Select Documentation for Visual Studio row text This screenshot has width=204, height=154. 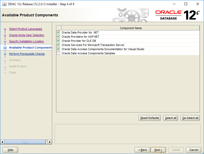click(103, 49)
